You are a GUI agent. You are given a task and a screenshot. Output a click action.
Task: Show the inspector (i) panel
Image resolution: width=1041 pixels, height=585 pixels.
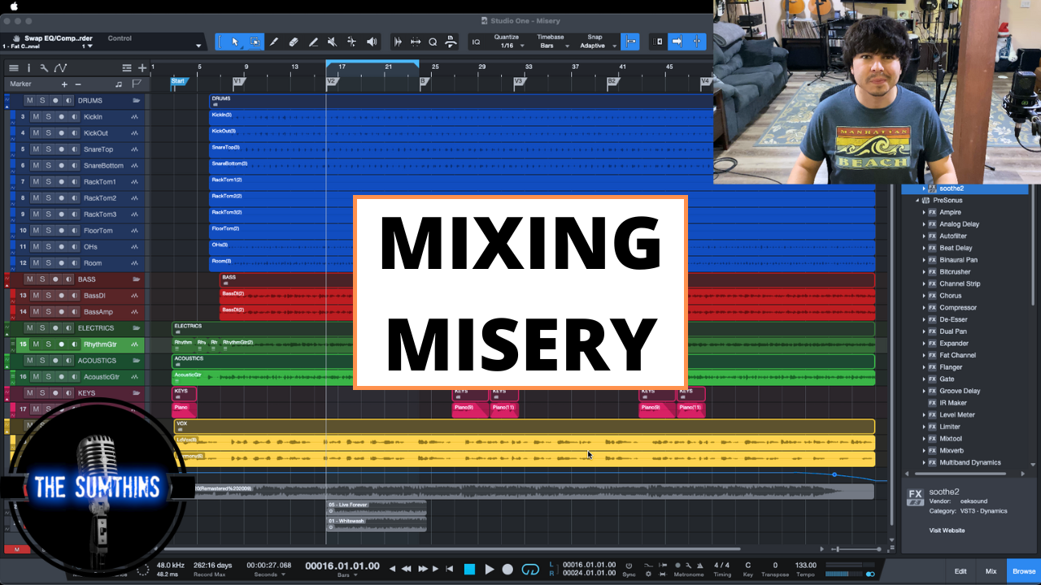(x=28, y=68)
